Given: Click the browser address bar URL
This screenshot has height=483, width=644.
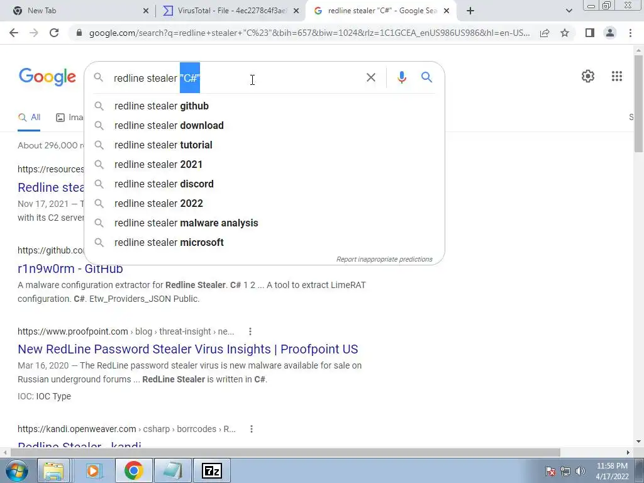Looking at the screenshot, I should [309, 33].
